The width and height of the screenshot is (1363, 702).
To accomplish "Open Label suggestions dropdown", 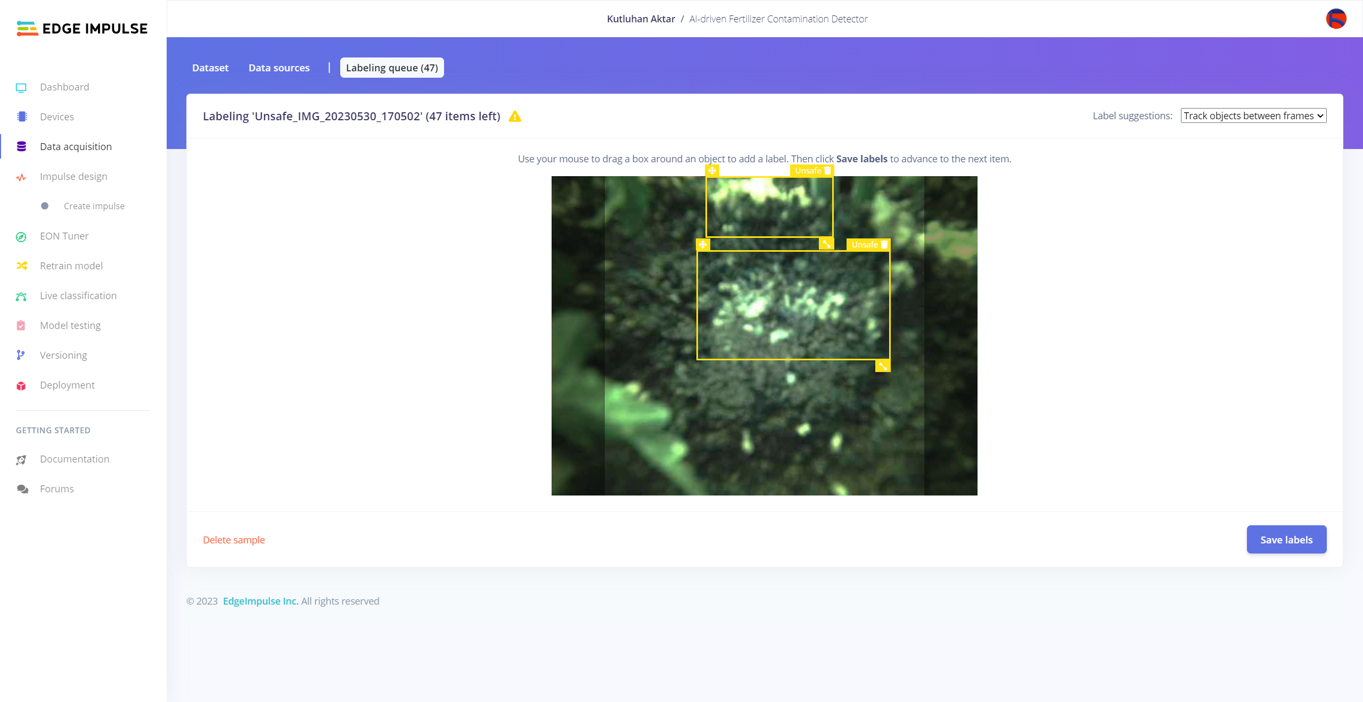I will (1253, 116).
